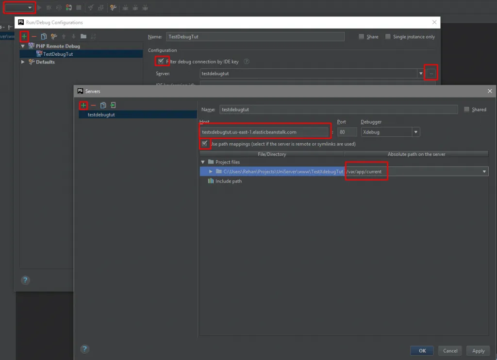Image resolution: width=497 pixels, height=360 pixels.
Task: Click the Apply button
Action: click(x=478, y=351)
